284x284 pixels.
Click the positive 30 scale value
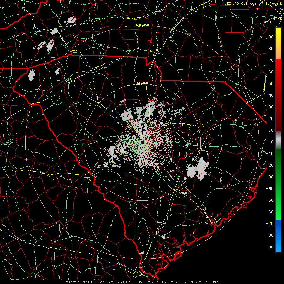click(x=271, y=107)
